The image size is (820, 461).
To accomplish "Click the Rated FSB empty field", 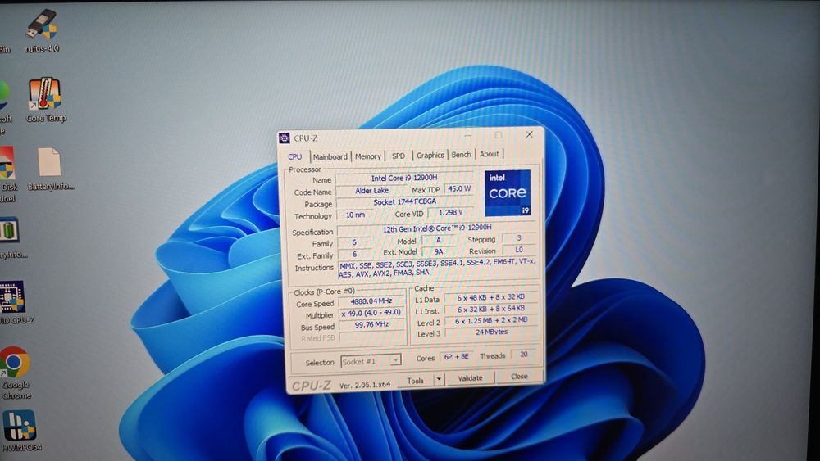I will pyautogui.click(x=371, y=338).
